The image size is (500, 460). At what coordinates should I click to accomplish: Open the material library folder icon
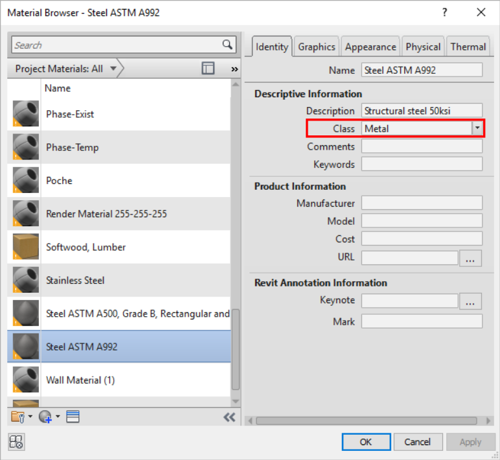18,417
